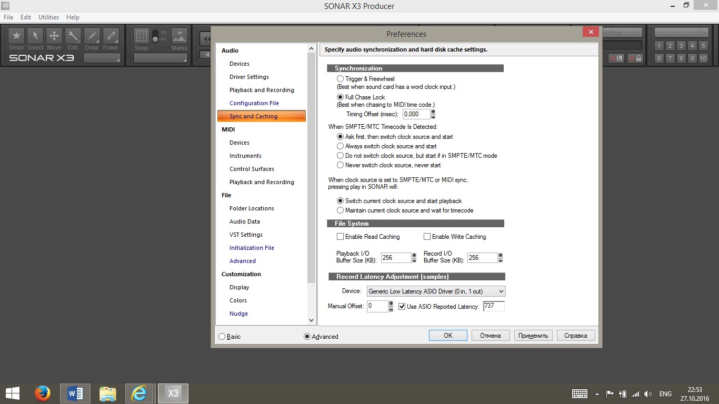719x404 pixels.
Task: Open the Edit menu
Action: pyautogui.click(x=26, y=17)
